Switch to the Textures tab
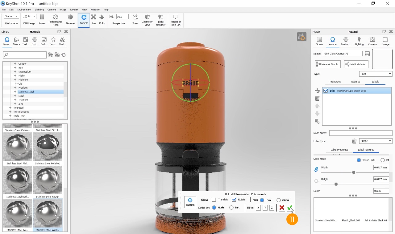 coord(355,82)
